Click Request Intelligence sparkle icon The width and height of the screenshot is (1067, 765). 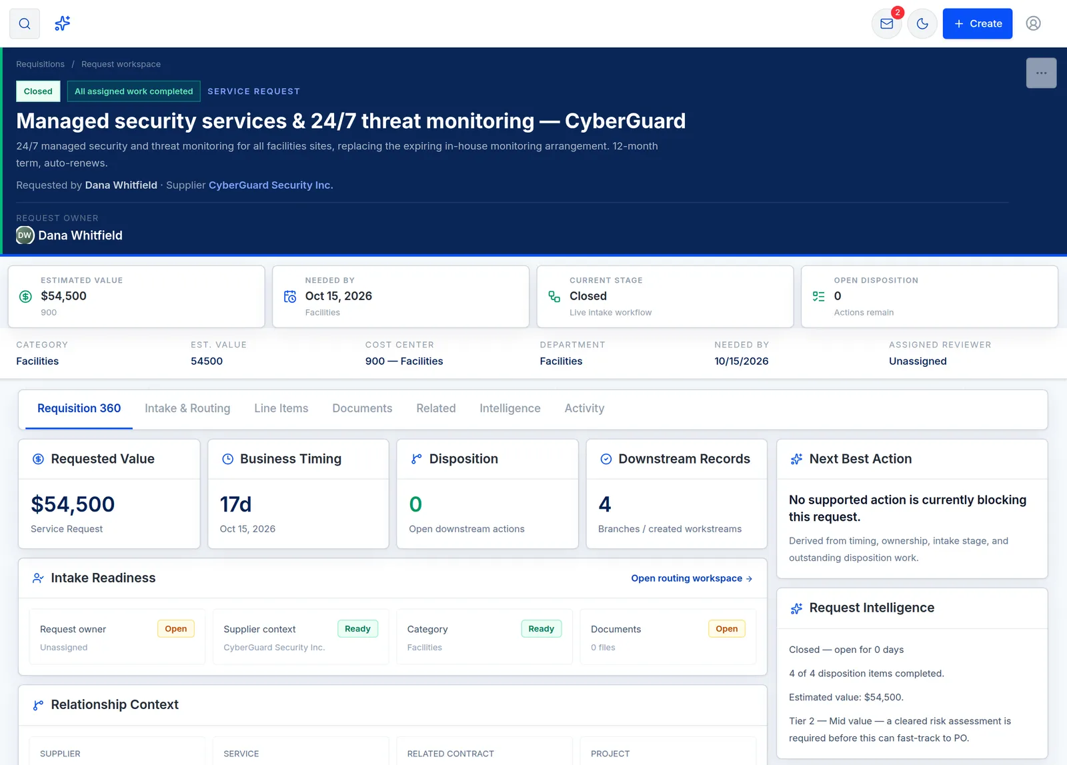click(x=796, y=608)
